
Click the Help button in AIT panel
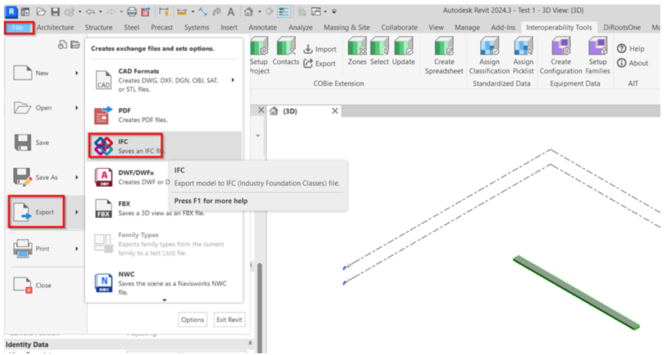pos(631,49)
